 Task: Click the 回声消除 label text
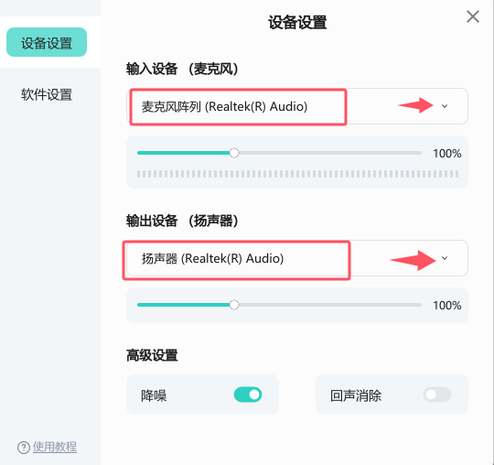pos(356,395)
